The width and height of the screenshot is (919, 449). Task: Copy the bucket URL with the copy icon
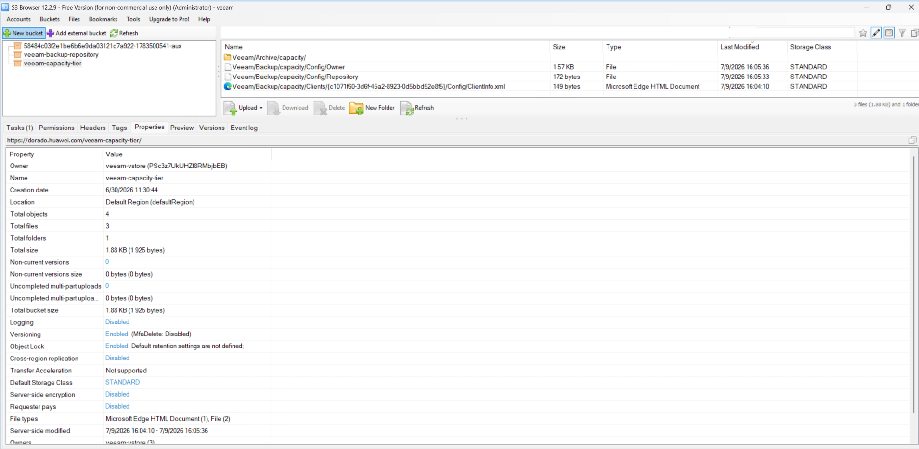[x=912, y=140]
